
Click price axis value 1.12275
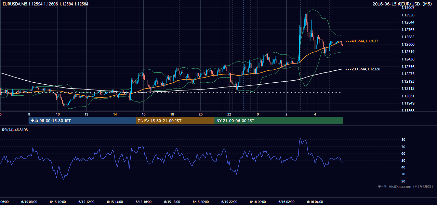[x=408, y=74]
